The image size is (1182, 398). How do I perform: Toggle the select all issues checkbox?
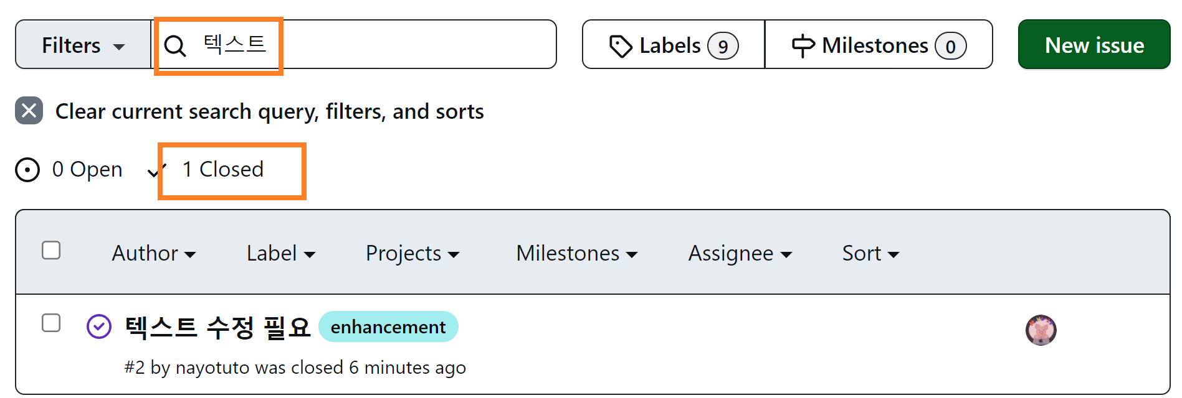point(51,250)
